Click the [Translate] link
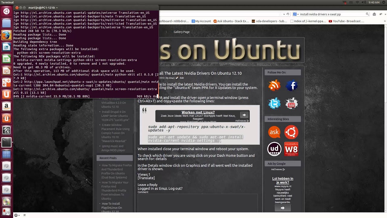Screen dimensions: 387x218 (x=146, y=178)
